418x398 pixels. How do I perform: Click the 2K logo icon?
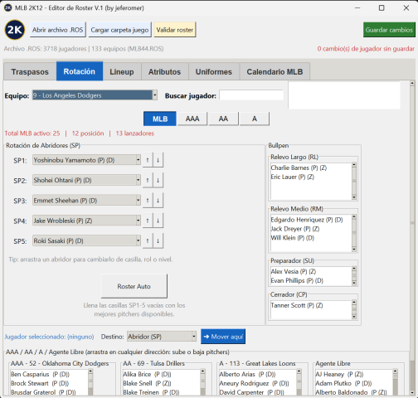[x=15, y=30]
